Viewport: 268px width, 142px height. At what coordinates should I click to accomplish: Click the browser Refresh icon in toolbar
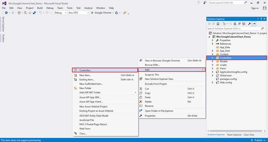tap(117, 13)
